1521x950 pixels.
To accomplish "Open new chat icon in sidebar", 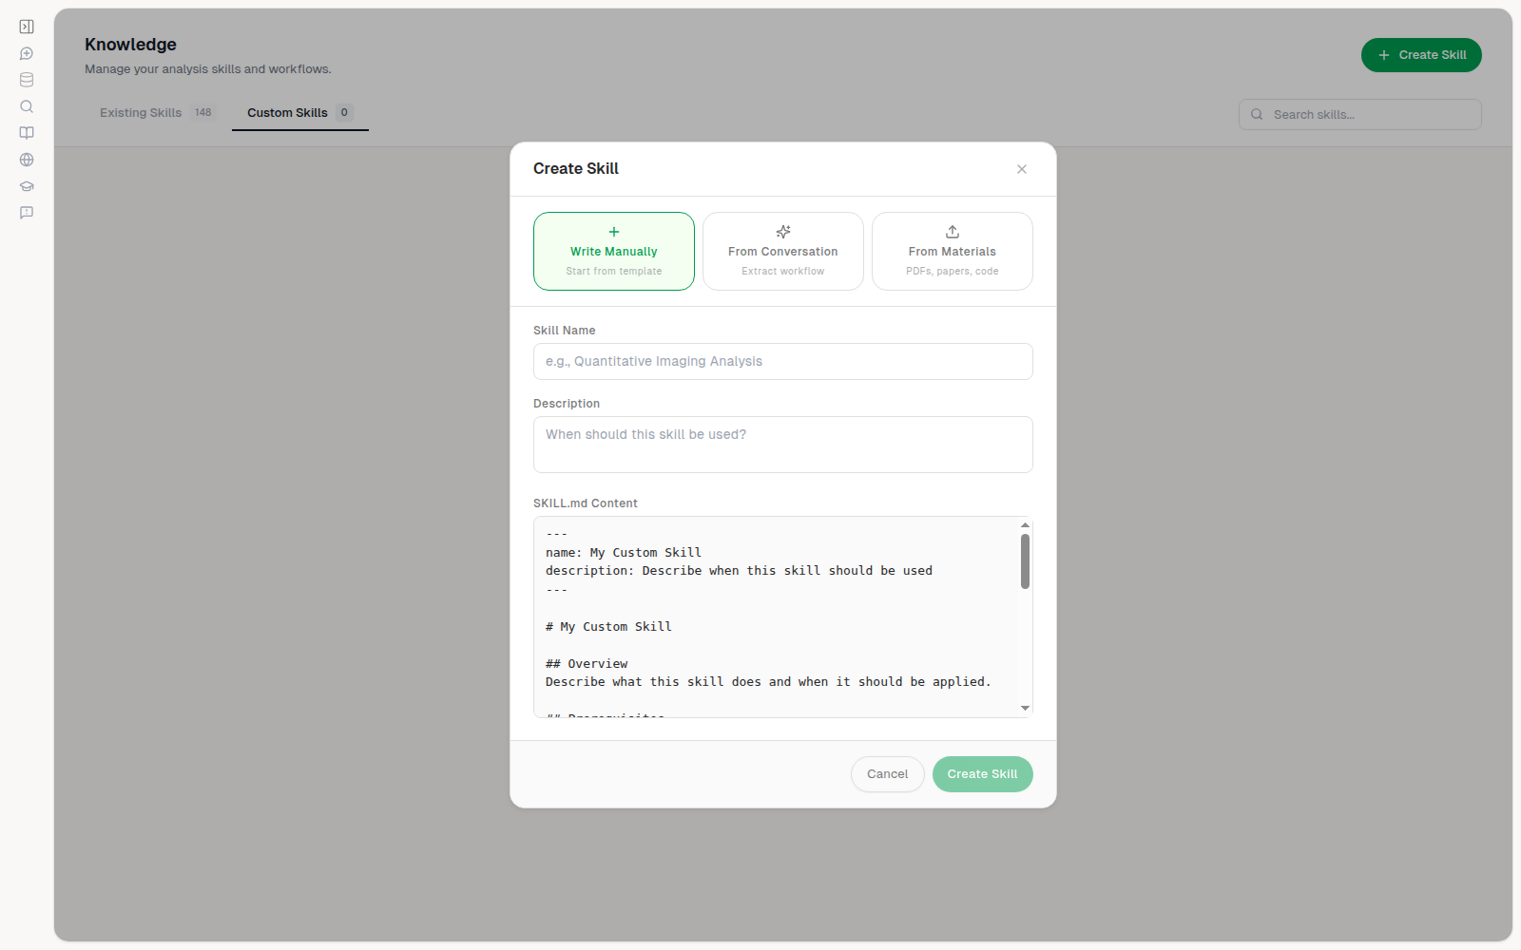I will [x=27, y=53].
